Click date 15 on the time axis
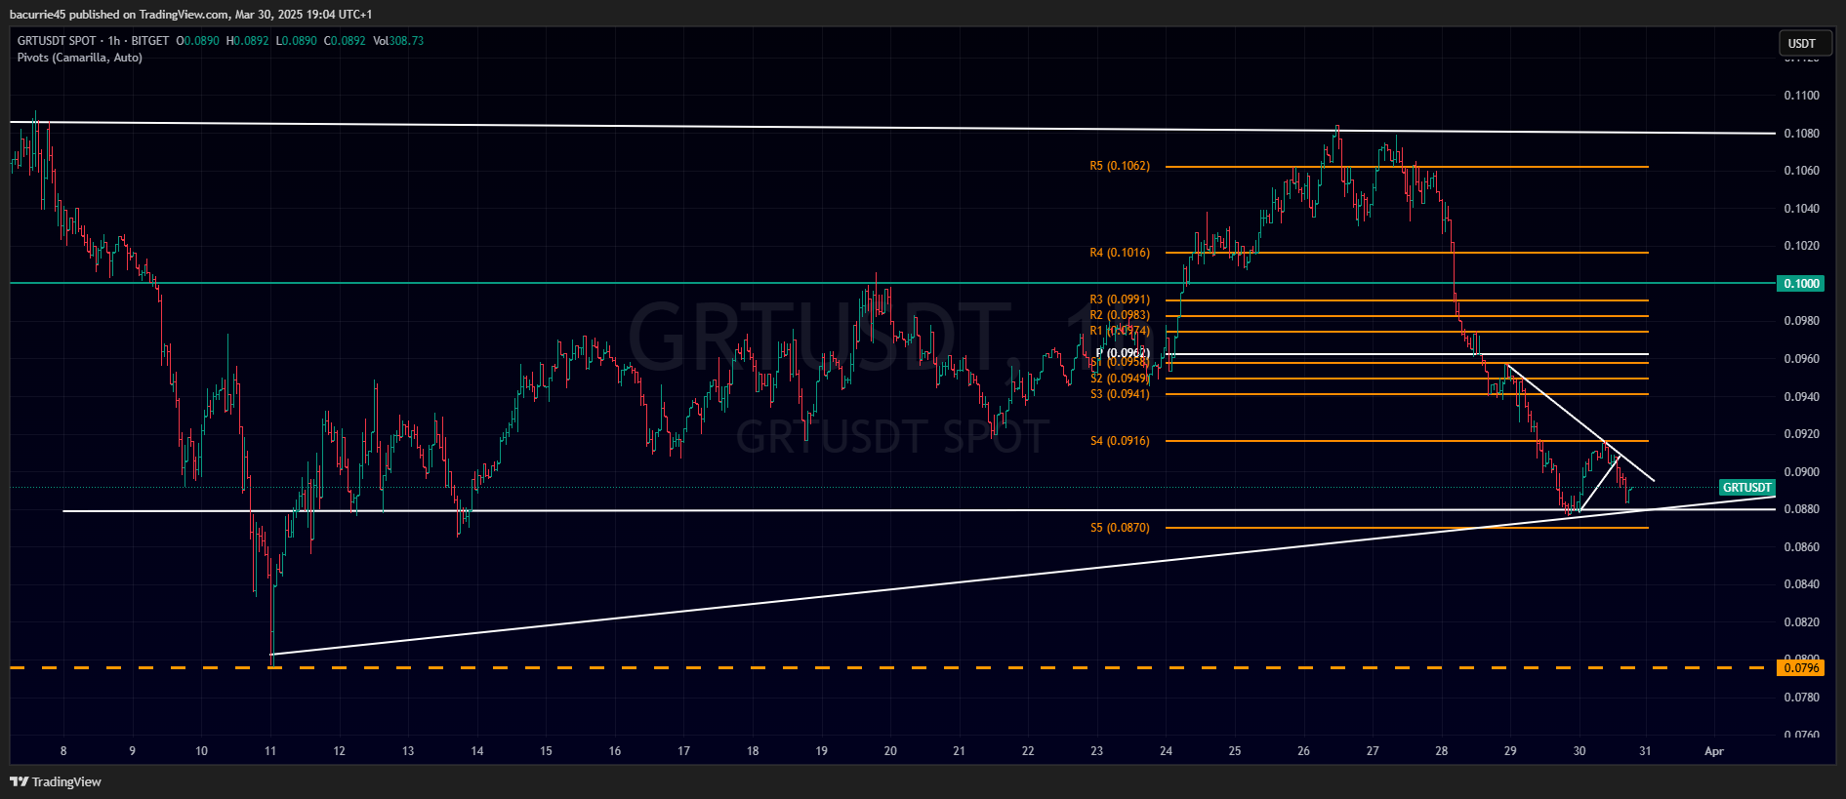This screenshot has width=1846, height=799. (x=546, y=751)
